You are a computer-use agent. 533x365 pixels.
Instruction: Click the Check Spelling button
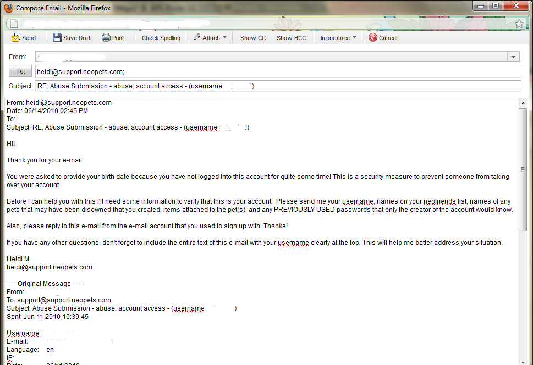pos(161,38)
